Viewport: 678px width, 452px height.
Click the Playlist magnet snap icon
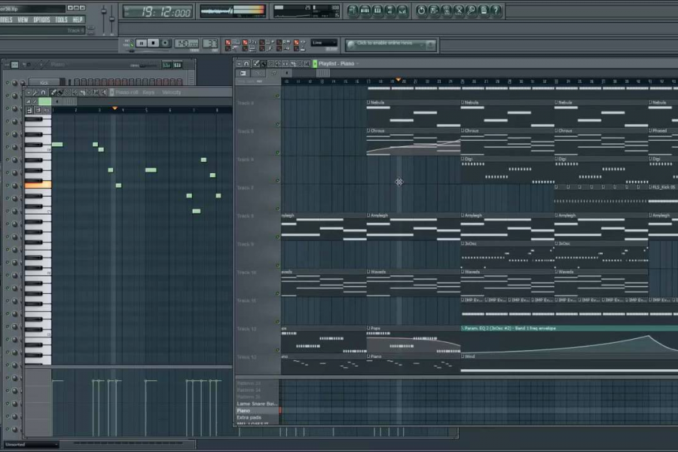246,63
